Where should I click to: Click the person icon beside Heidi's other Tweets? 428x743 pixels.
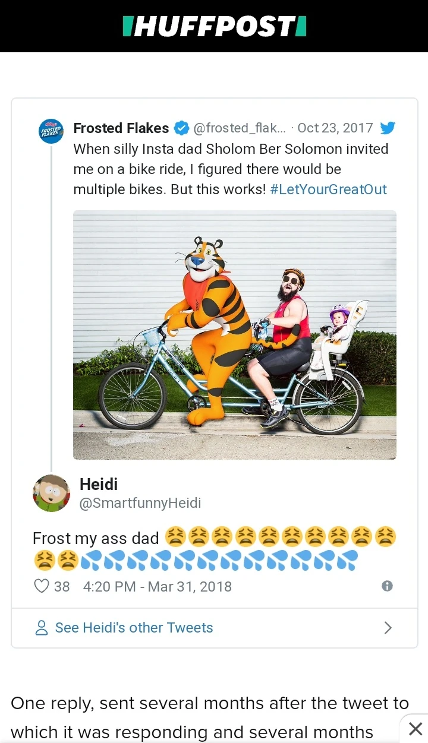pyautogui.click(x=42, y=628)
